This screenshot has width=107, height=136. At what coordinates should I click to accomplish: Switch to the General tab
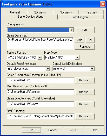15,12
